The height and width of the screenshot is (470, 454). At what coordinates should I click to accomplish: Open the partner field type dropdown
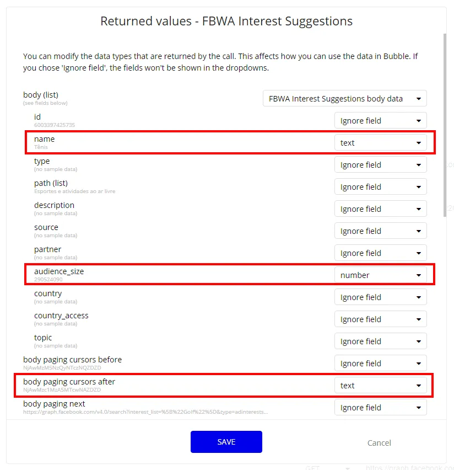coord(380,253)
